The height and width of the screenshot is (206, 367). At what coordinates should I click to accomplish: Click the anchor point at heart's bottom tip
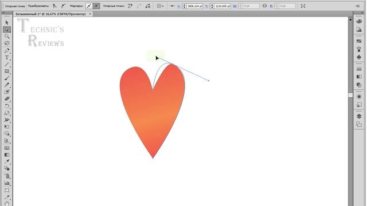pos(153,158)
